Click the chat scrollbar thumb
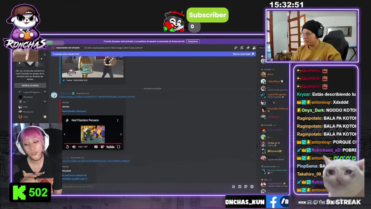Screen dimensions: 371x209 (x=257, y=147)
